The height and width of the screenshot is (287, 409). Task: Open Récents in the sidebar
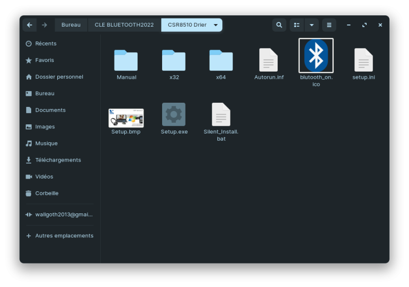(x=46, y=43)
